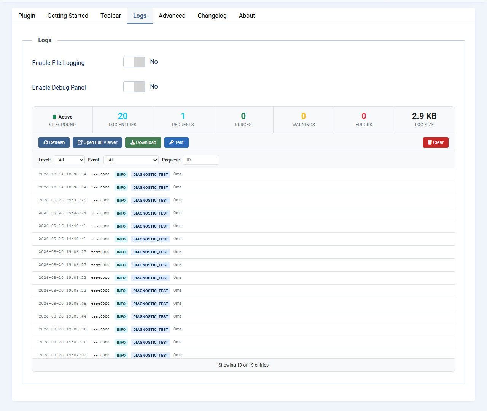
Task: Click the 20 Log Entries stat
Action: pyautogui.click(x=123, y=120)
